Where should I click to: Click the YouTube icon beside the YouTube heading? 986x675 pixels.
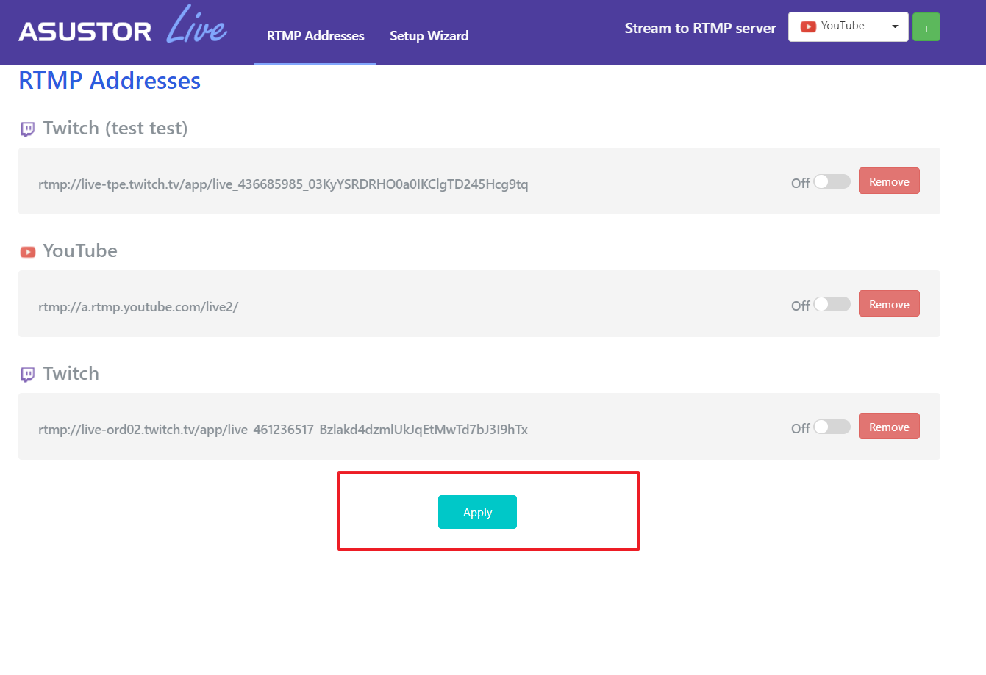27,252
